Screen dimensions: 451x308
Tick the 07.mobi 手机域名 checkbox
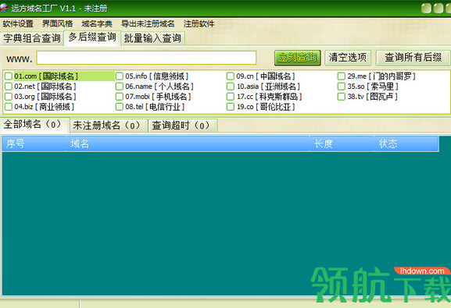(x=120, y=97)
